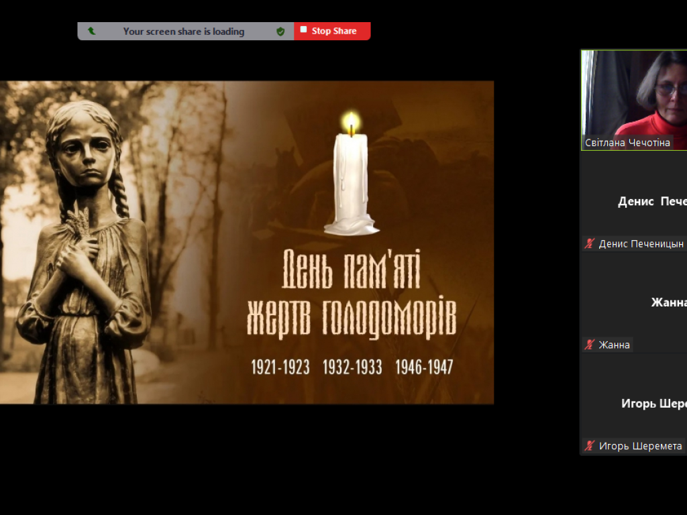Click the Stop Share button
687x515 pixels.
(333, 31)
